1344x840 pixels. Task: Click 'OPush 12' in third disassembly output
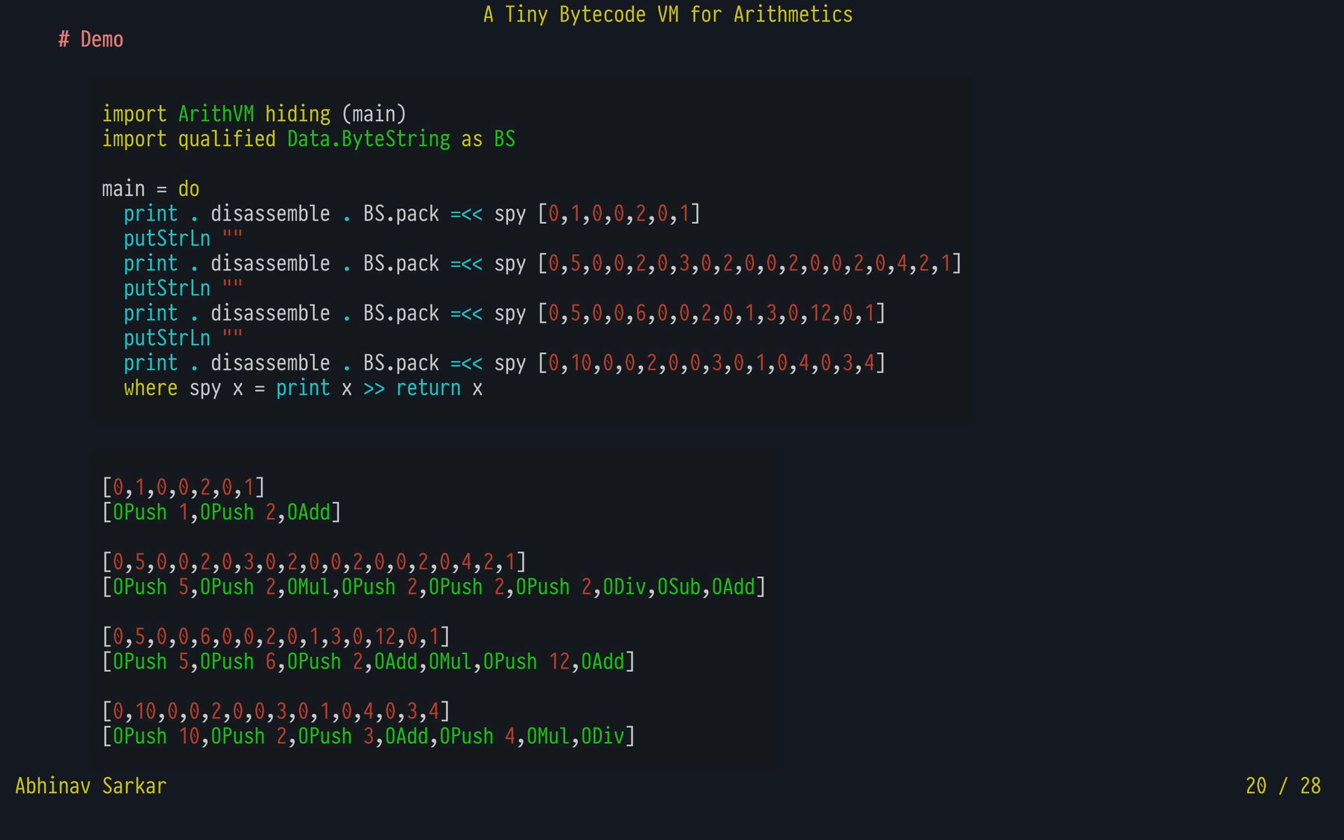click(x=526, y=662)
